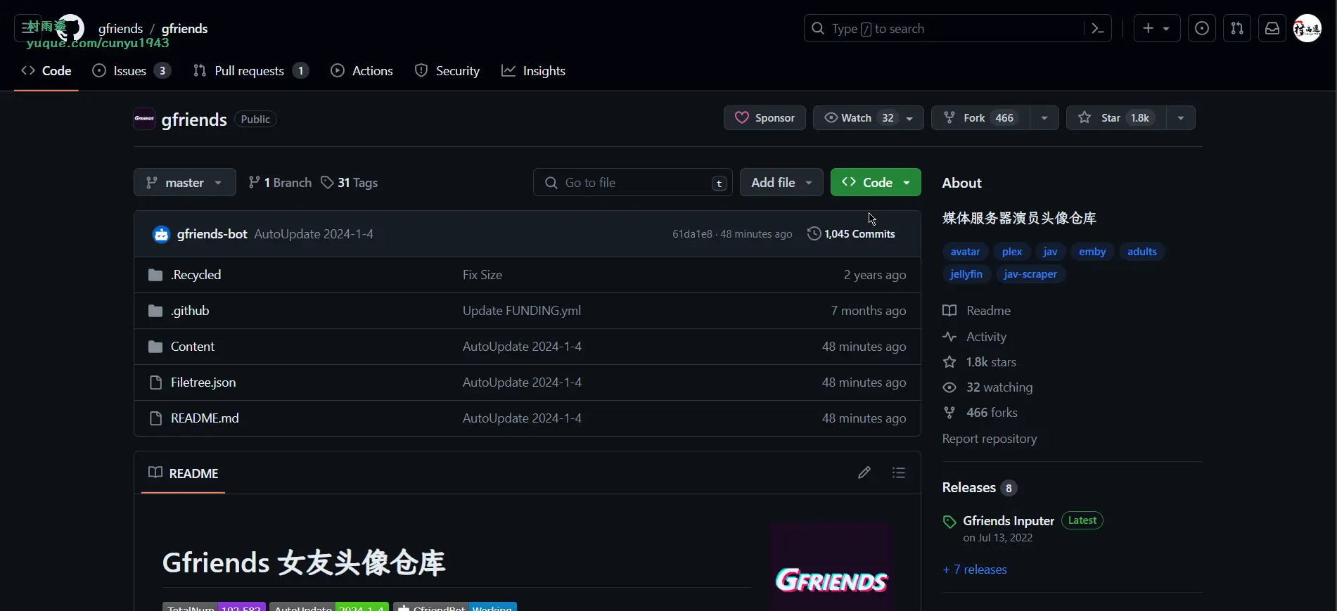1337x611 pixels.
Task: Open the Update FUNDING.yml commit message
Action: (x=522, y=311)
